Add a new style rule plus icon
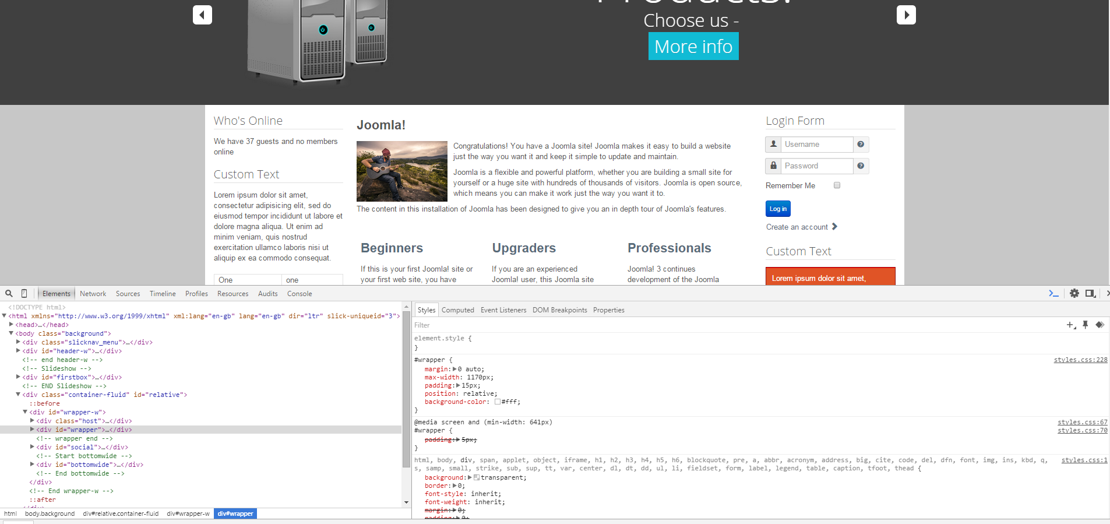The height and width of the screenshot is (524, 1110). (1071, 325)
